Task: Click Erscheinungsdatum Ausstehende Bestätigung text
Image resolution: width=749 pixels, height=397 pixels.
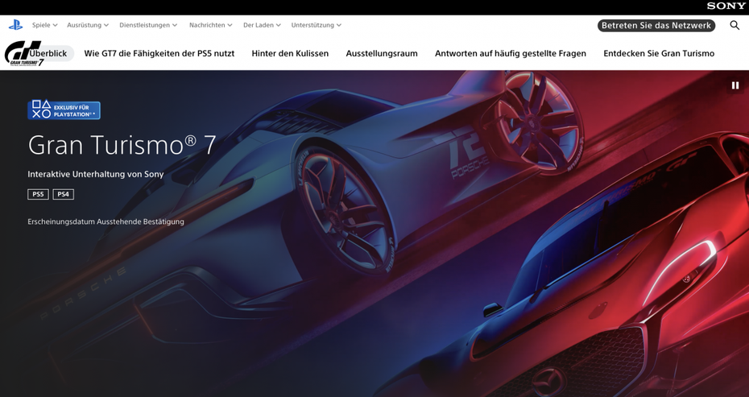Action: coord(106,221)
